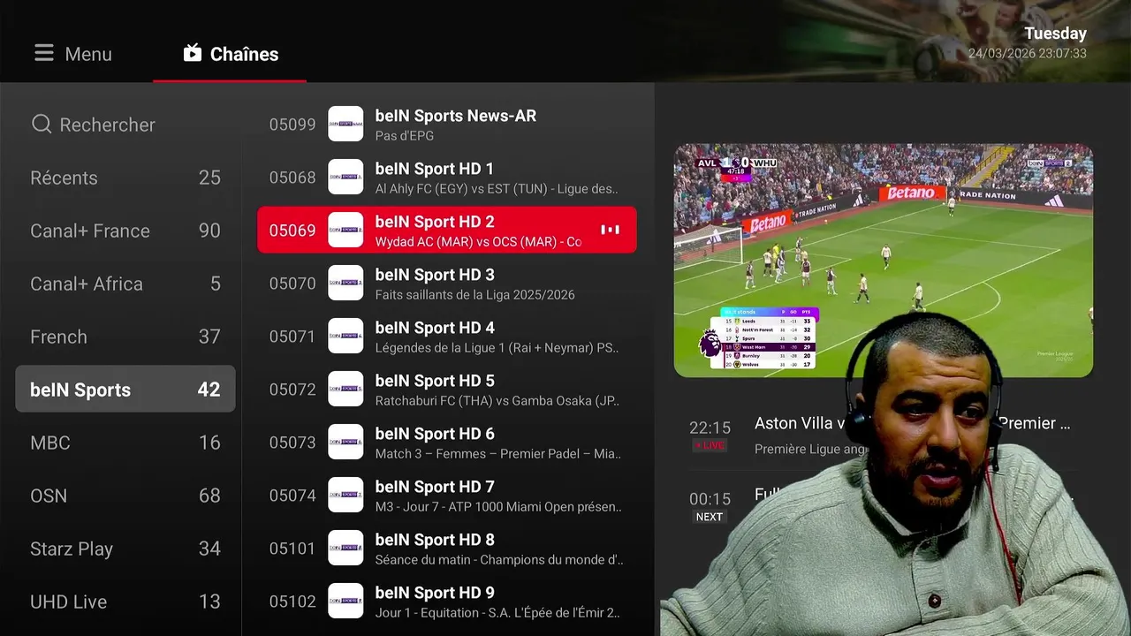Screen dimensions: 1131x636
Task: Click channel number 05072
Action: 292,390
